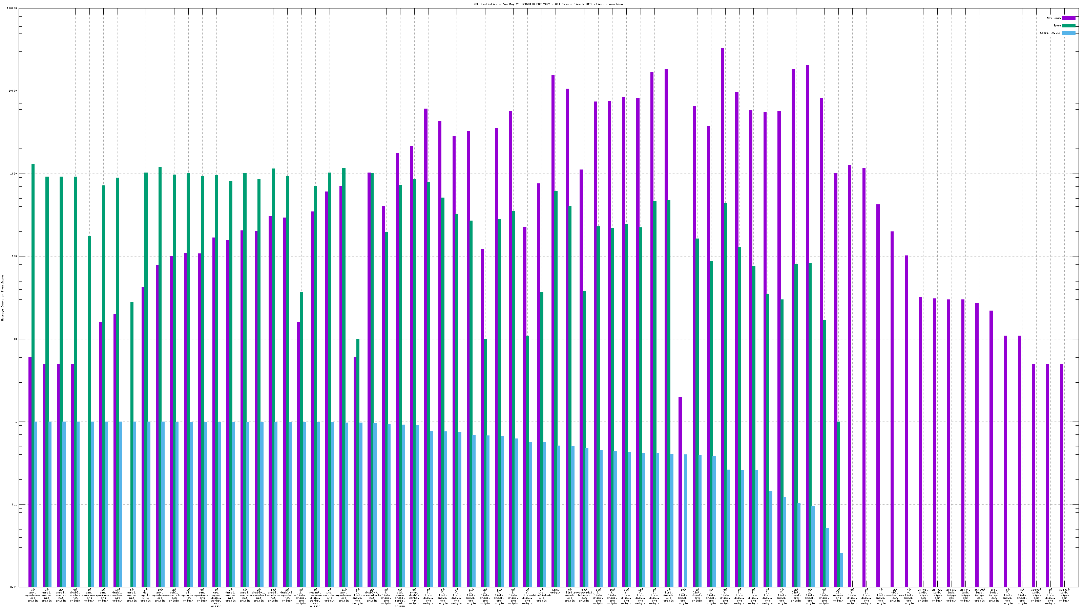
Task: Click the 0.01 tick label on the y-axis
Action: coord(14,587)
